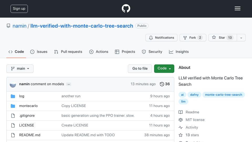The height and width of the screenshot is (142, 252).
Task: Select the ai topic tag
Action: (182, 95)
